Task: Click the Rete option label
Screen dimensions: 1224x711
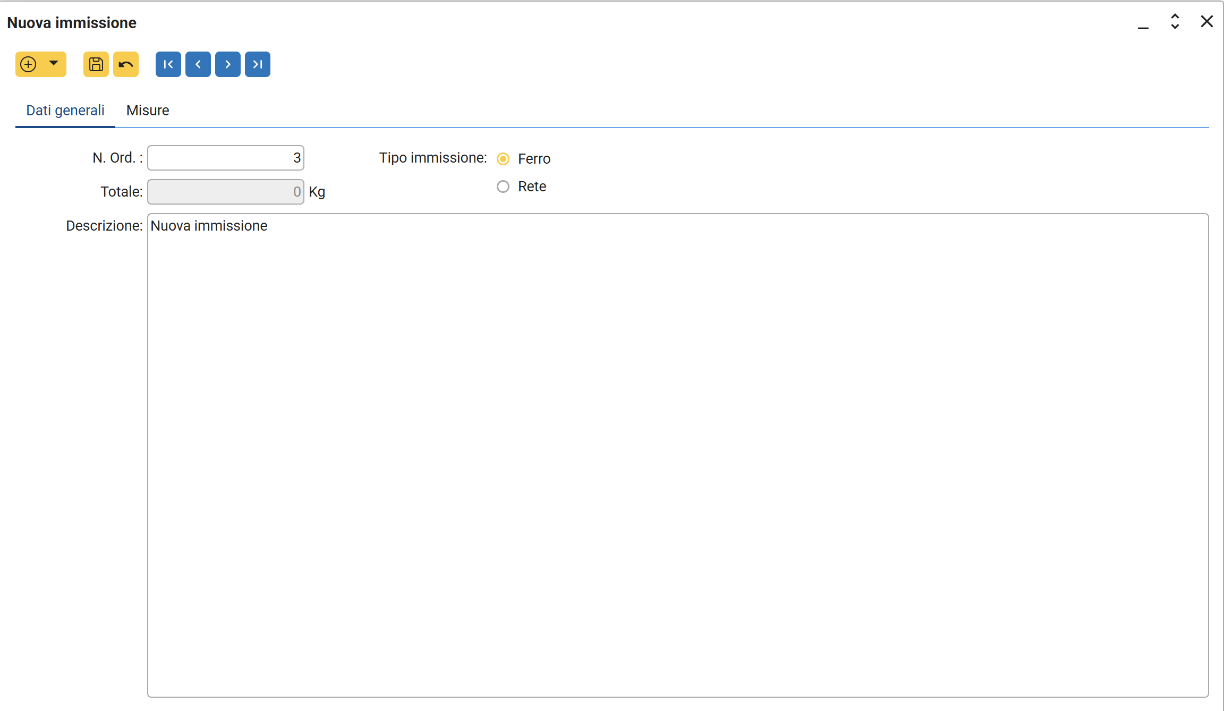Action: click(x=532, y=187)
